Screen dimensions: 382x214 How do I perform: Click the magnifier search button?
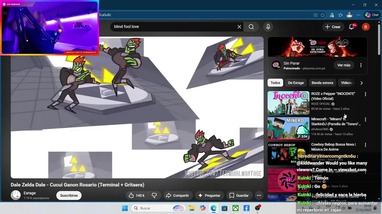tap(251, 27)
